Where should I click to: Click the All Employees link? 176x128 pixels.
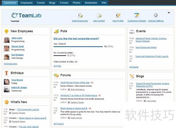coord(11,64)
